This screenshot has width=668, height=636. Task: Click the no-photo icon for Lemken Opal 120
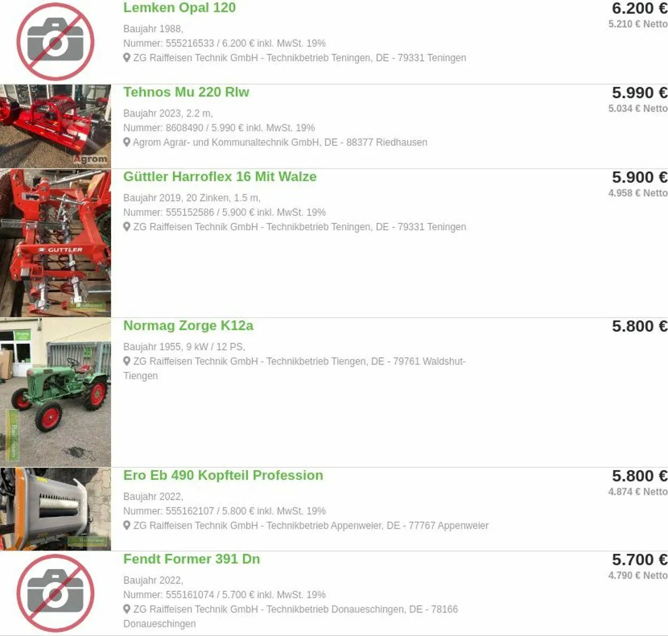(x=55, y=42)
